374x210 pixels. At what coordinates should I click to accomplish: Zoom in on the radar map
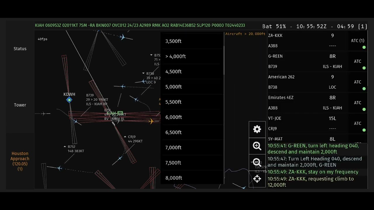(257, 146)
